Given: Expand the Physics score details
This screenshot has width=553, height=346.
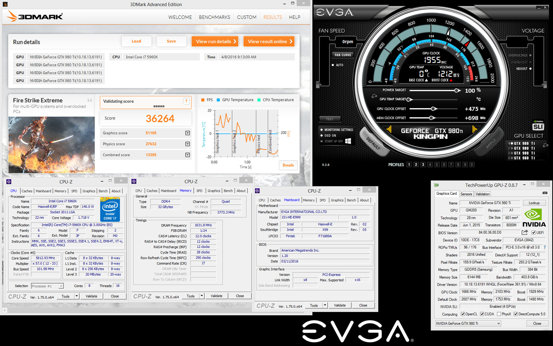Looking at the screenshot, I should coord(187,144).
